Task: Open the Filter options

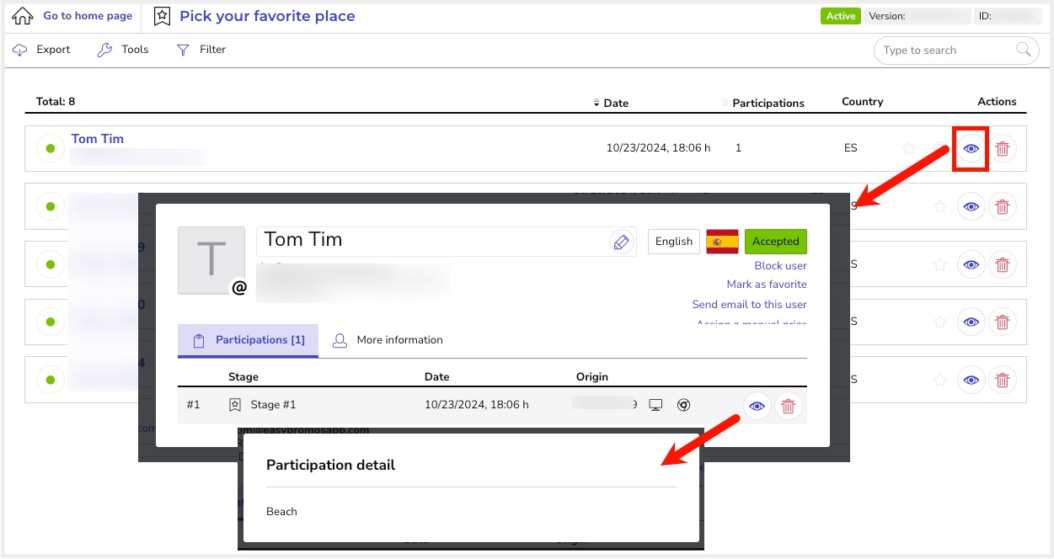Action: (x=201, y=50)
